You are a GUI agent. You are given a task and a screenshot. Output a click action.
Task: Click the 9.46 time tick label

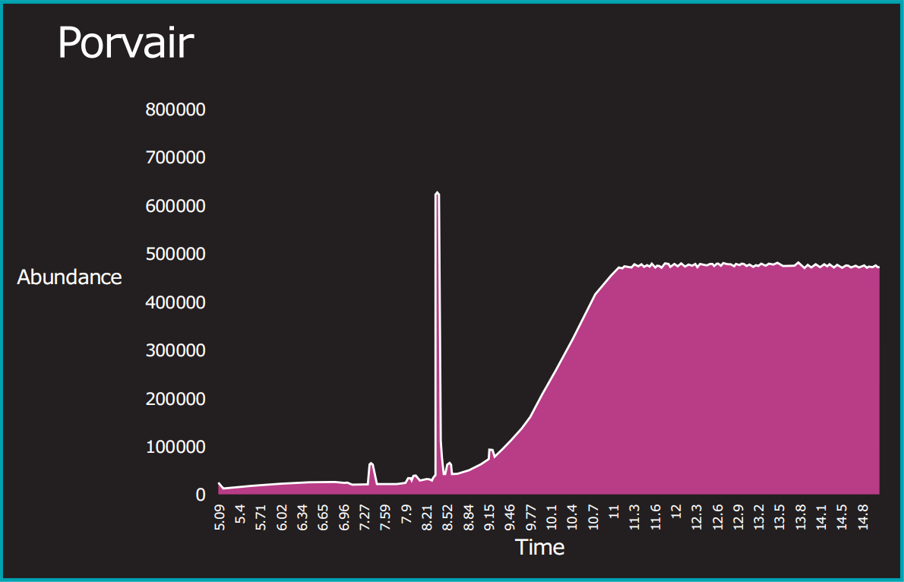click(510, 517)
